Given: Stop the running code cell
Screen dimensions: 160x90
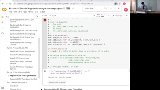Looking at the screenshot, I should (x=45, y=20).
